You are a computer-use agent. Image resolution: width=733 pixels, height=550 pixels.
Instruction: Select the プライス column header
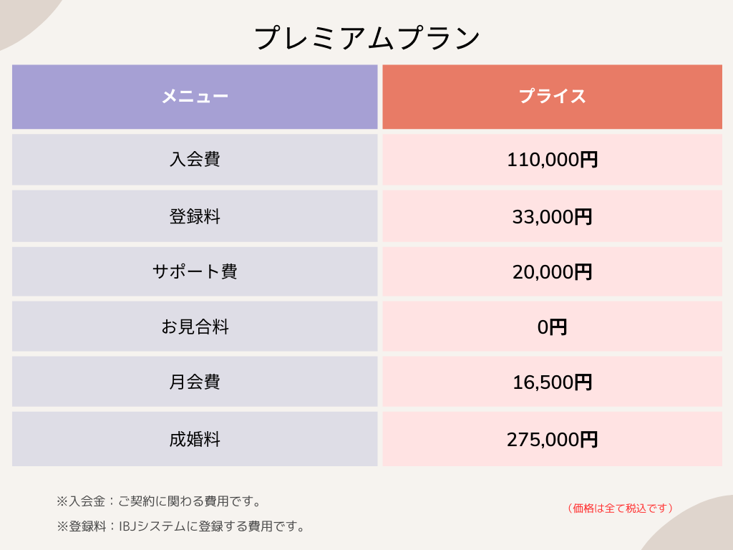pos(552,97)
